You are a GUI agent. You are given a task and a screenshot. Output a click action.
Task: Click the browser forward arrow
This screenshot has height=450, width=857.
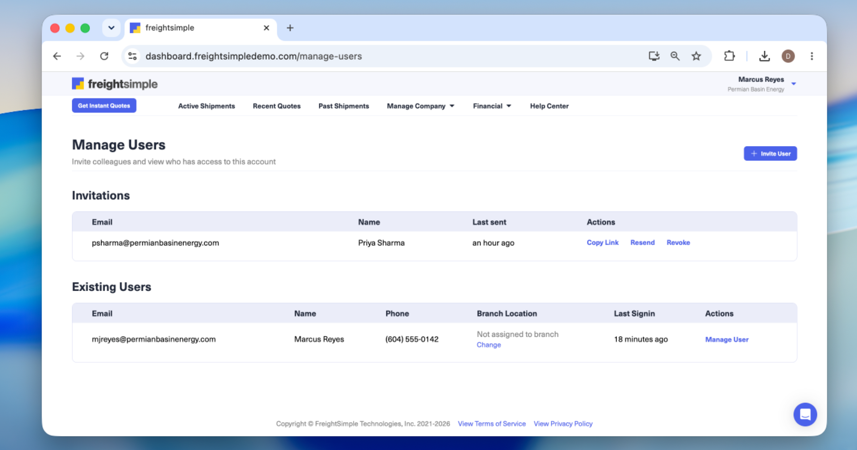coord(80,56)
